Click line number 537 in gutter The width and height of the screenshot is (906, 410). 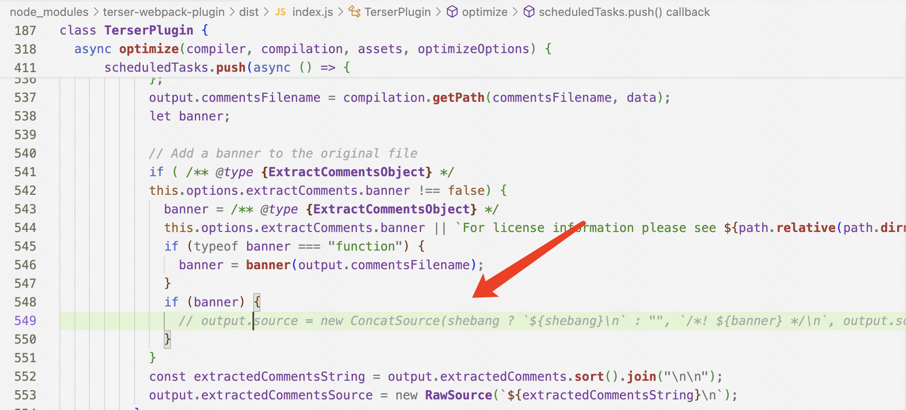pos(25,97)
